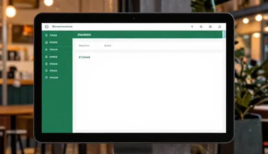268x154 pixels.
Task: Select the highlighted third sidebar menu label
Action: 54,49
